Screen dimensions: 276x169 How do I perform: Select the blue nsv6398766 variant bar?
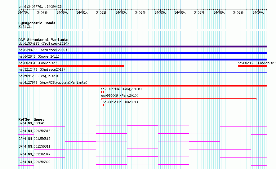(143, 53)
